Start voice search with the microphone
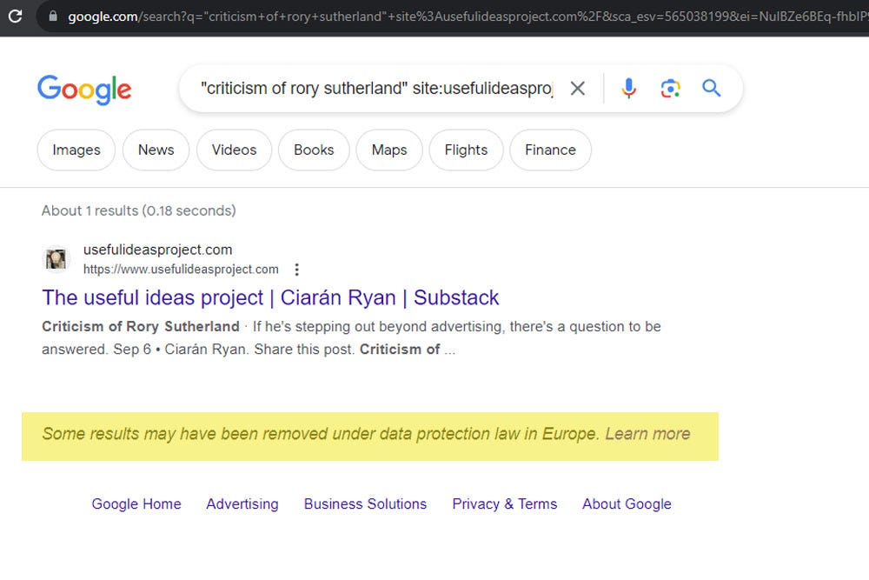The width and height of the screenshot is (869, 580). [x=628, y=88]
